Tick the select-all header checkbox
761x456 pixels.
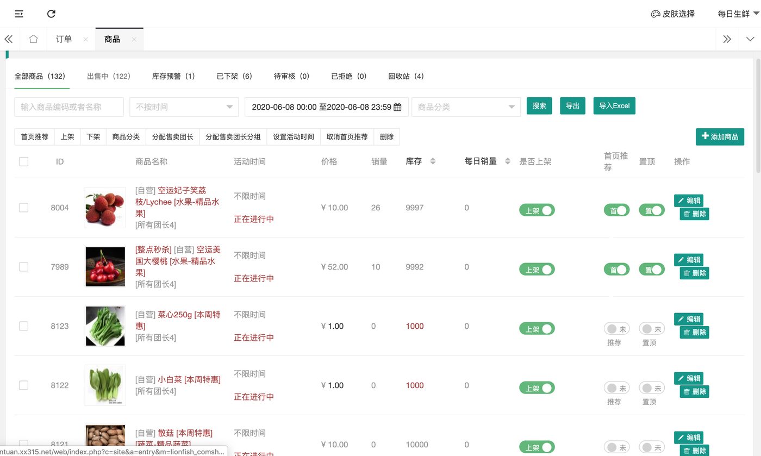click(23, 161)
